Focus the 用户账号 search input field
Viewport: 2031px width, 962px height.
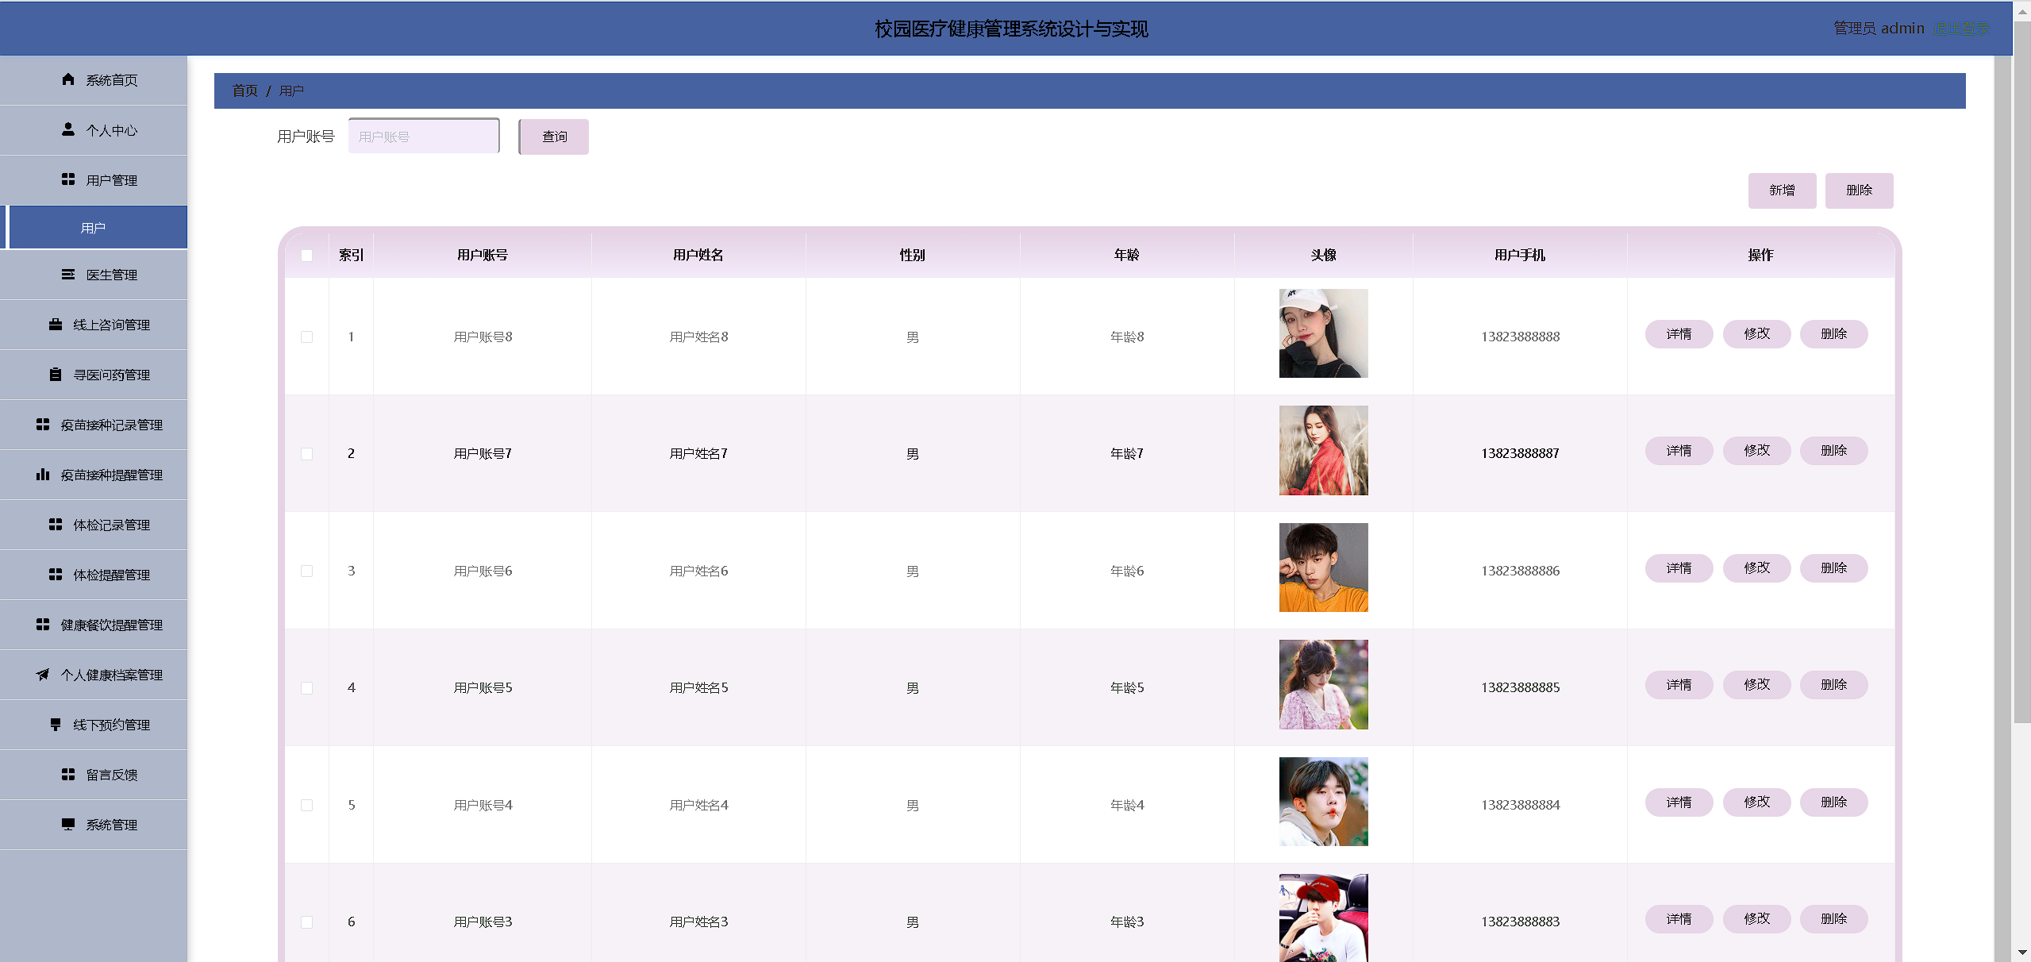click(424, 137)
